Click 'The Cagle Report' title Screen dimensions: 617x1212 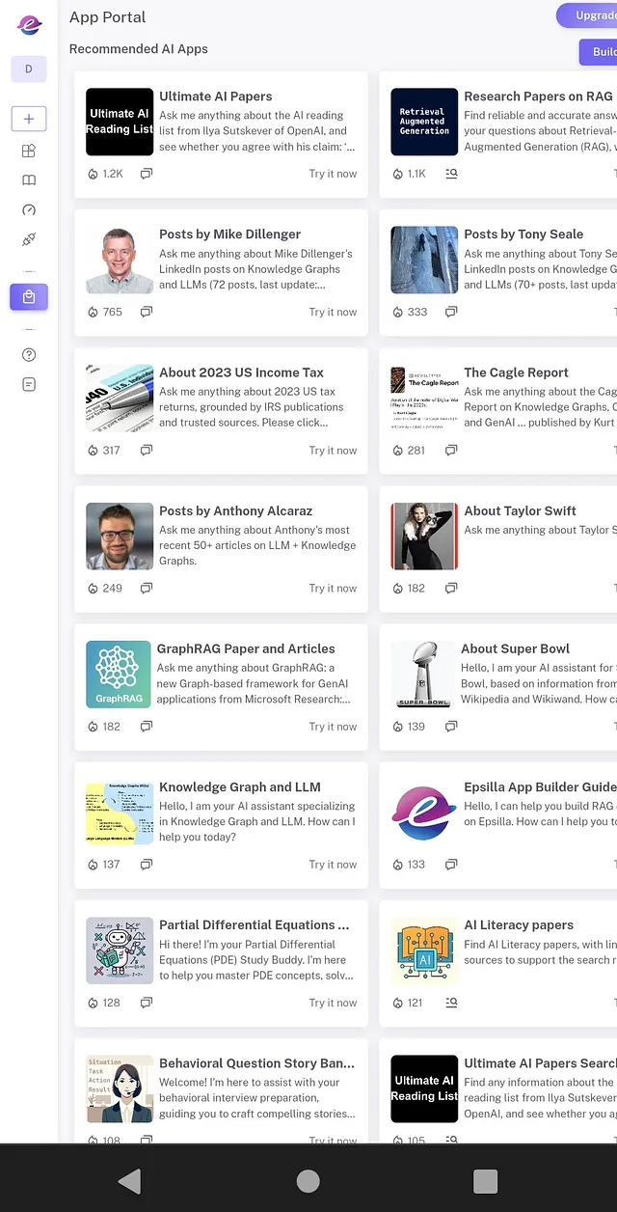(517, 372)
